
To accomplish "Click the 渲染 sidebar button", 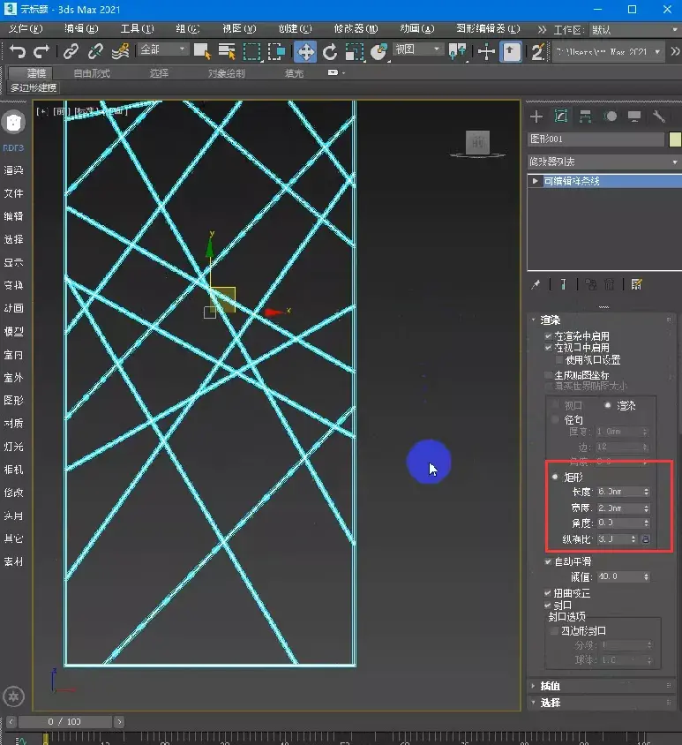I will [13, 170].
